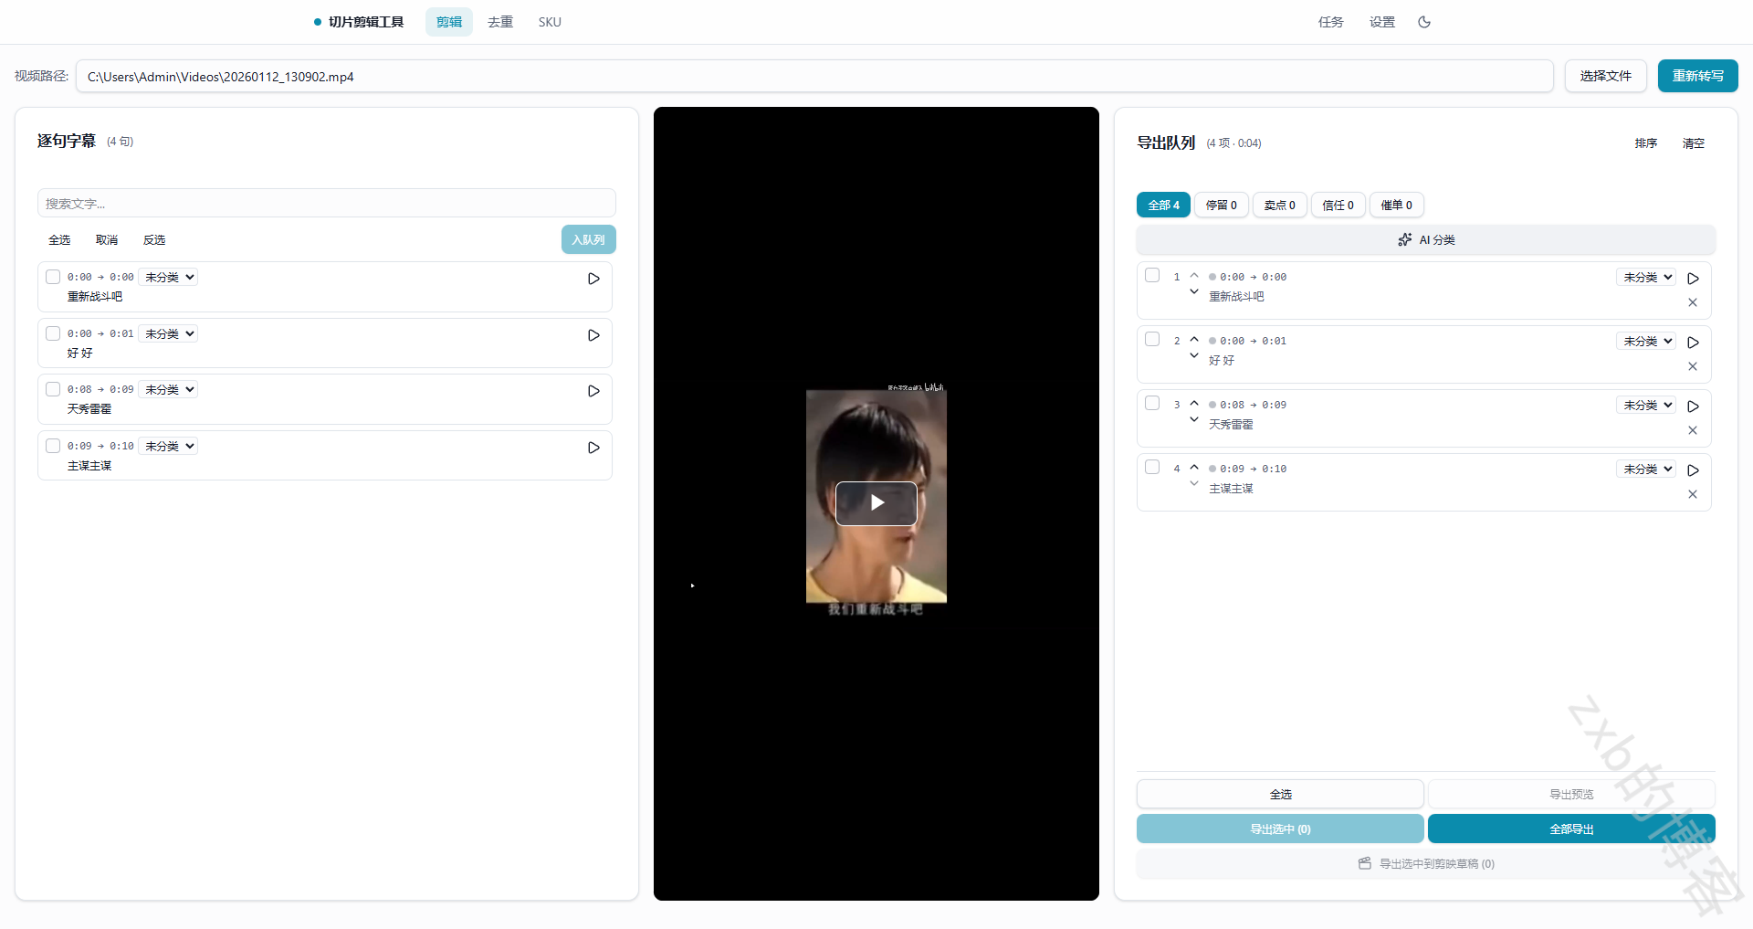Open category dropdown for queue item 1
This screenshot has width=1753, height=929.
click(x=1646, y=277)
